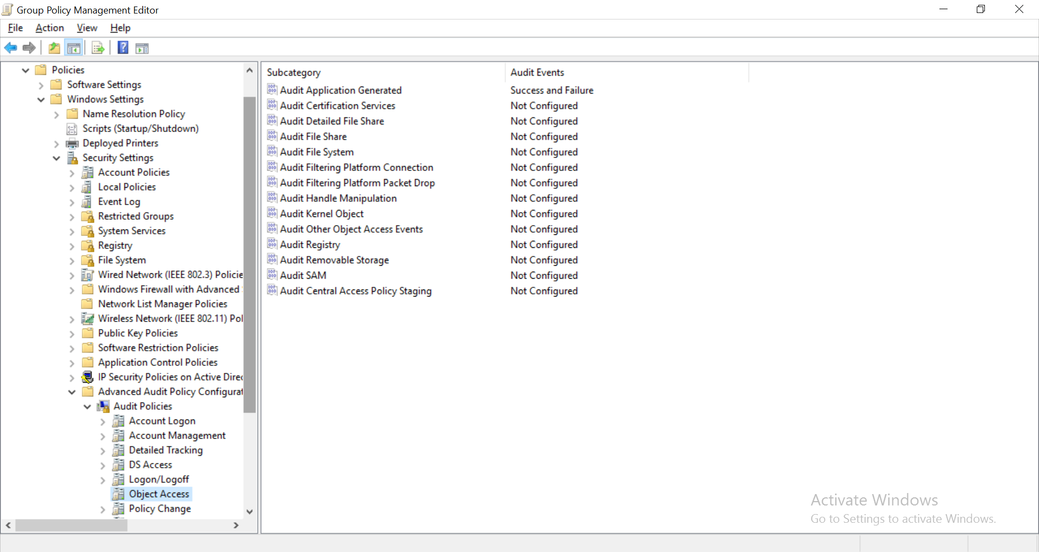1039x552 pixels.
Task: Open the Action menu
Action: pyautogui.click(x=49, y=28)
